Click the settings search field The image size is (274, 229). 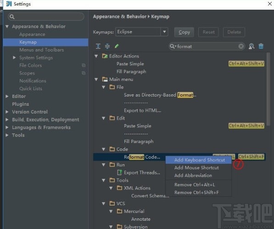click(46, 17)
